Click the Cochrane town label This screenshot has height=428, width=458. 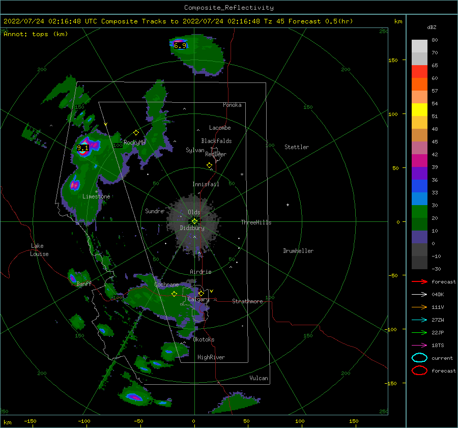click(x=166, y=284)
